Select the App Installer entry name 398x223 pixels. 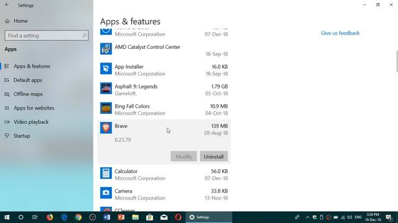tap(129, 67)
